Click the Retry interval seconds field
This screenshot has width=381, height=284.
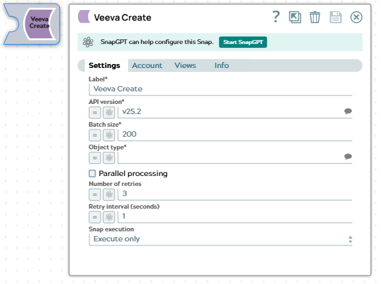pyautogui.click(x=235, y=217)
